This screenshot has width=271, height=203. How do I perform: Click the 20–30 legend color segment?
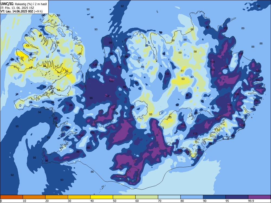point(57,197)
